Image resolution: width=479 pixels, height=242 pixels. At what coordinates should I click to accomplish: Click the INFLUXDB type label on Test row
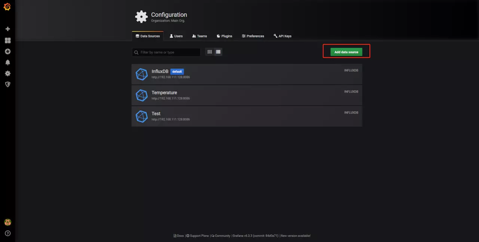(x=351, y=112)
